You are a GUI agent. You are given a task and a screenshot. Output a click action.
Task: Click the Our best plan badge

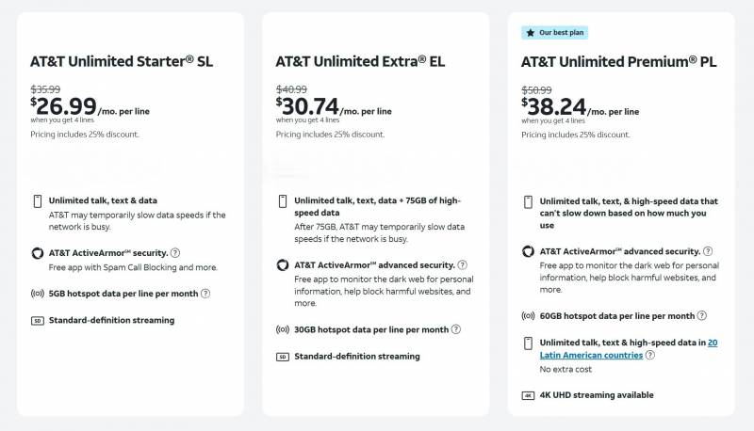pos(554,32)
